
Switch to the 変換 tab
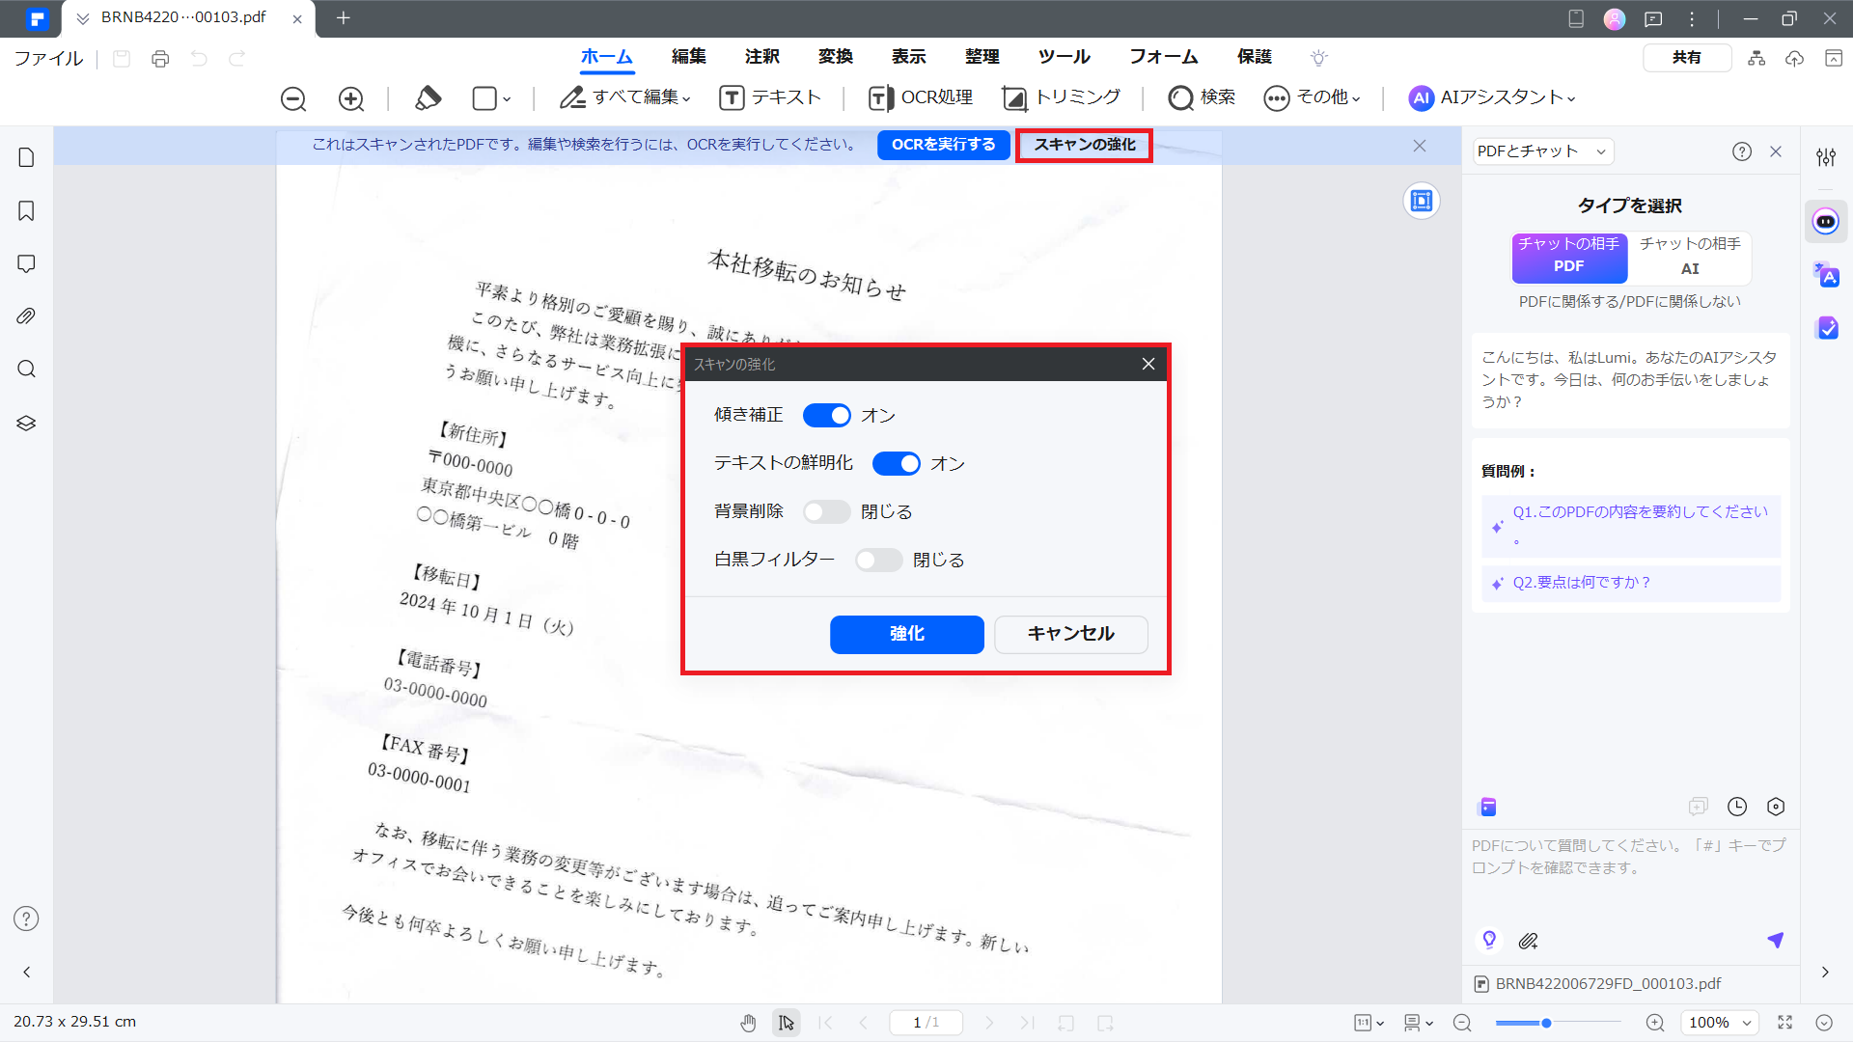click(x=836, y=57)
